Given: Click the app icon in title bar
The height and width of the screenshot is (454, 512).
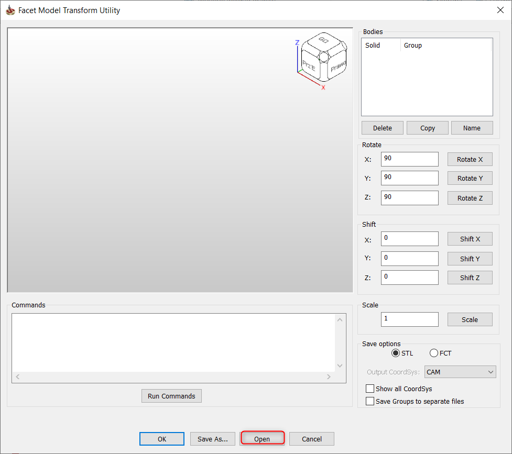Looking at the screenshot, I should (x=10, y=10).
